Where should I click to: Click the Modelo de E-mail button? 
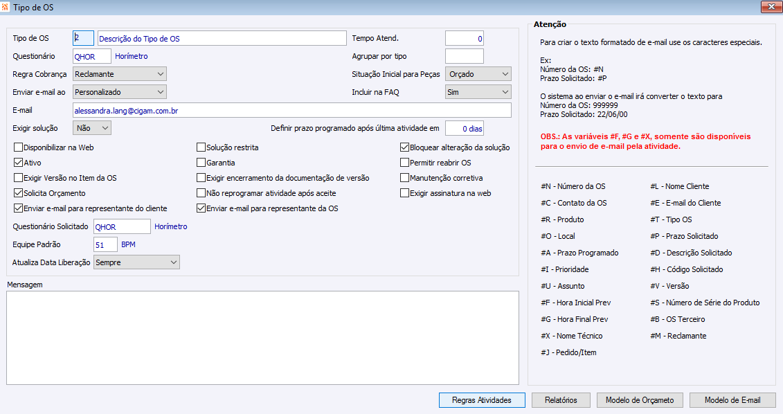(732, 400)
